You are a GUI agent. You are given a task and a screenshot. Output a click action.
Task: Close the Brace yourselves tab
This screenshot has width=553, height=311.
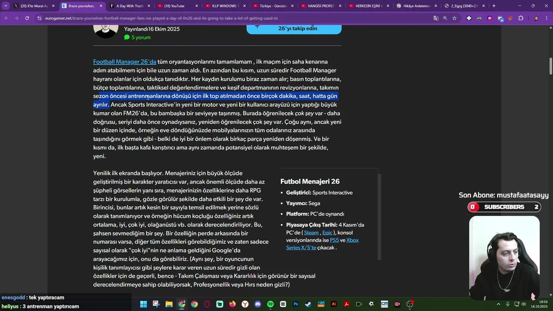point(101,6)
